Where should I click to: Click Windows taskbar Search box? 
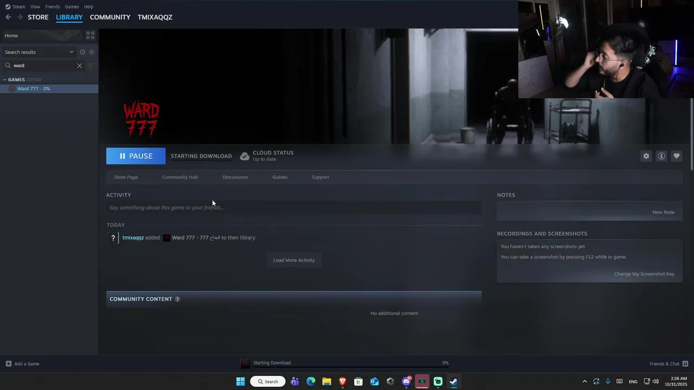pyautogui.click(x=268, y=381)
